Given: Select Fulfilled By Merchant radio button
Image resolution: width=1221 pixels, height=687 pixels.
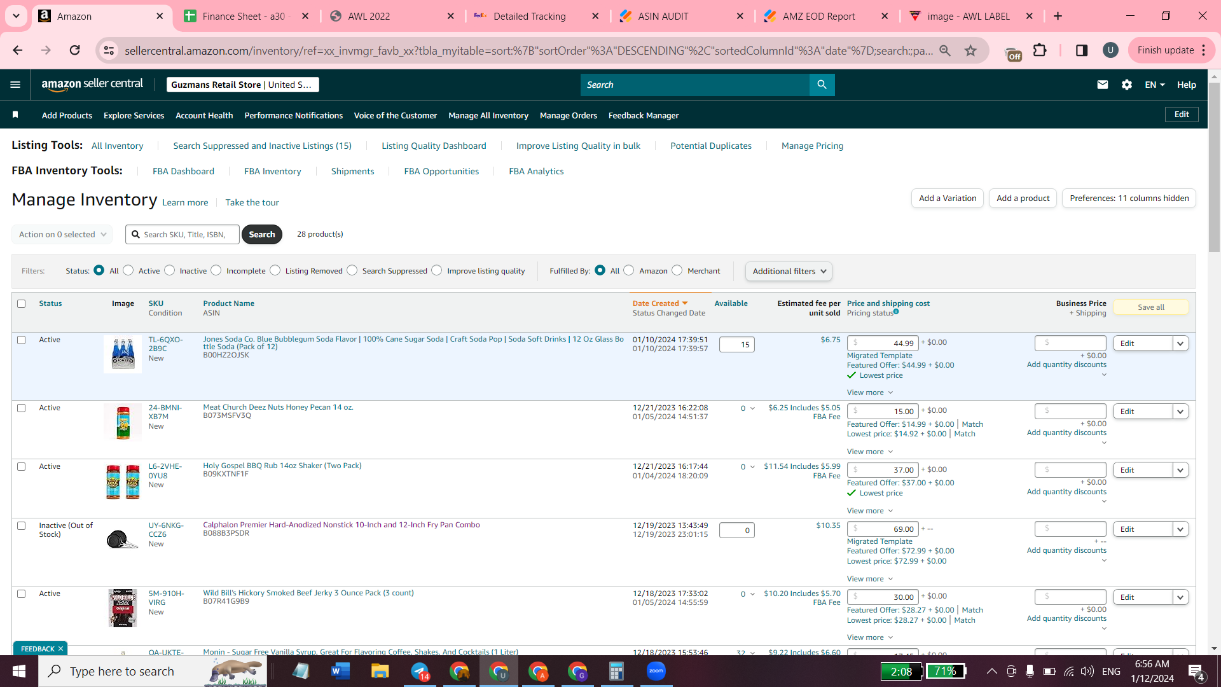Looking at the screenshot, I should [677, 270].
